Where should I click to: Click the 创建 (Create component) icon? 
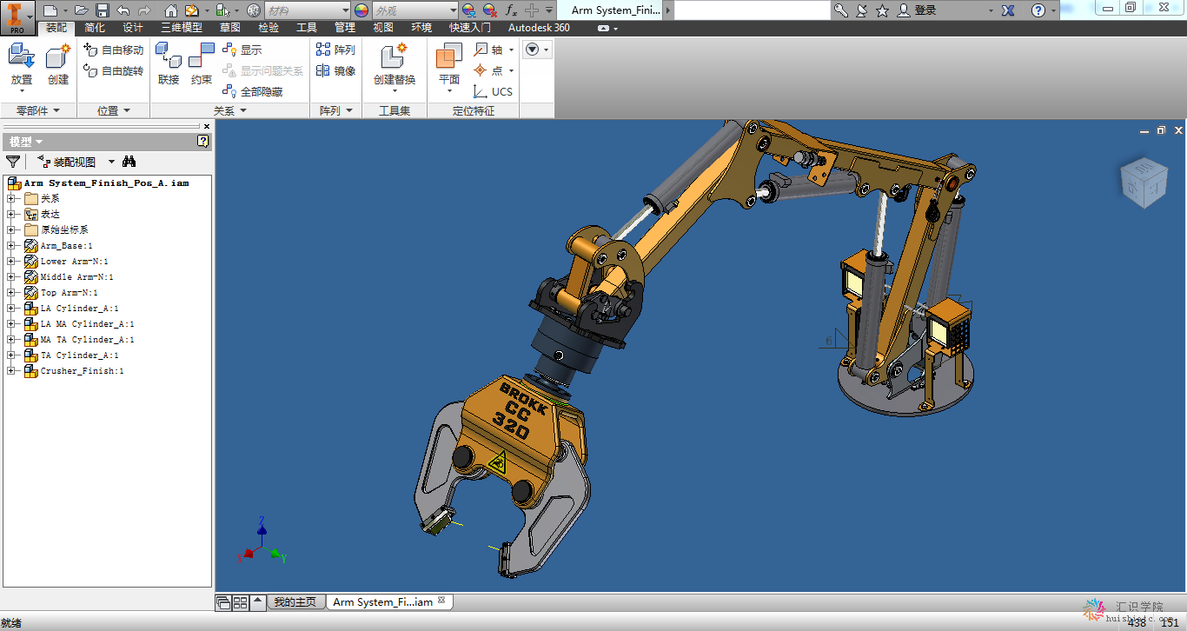coord(57,56)
